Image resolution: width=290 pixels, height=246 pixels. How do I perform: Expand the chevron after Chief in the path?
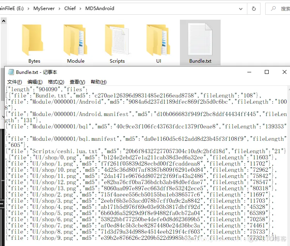point(80,9)
